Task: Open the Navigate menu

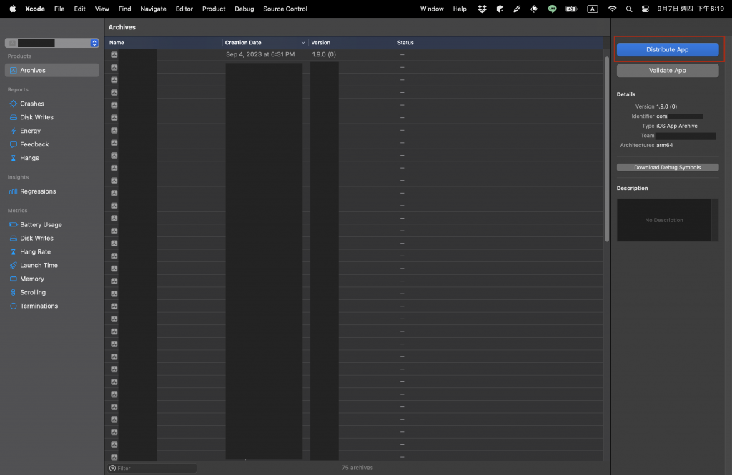Action: (153, 9)
